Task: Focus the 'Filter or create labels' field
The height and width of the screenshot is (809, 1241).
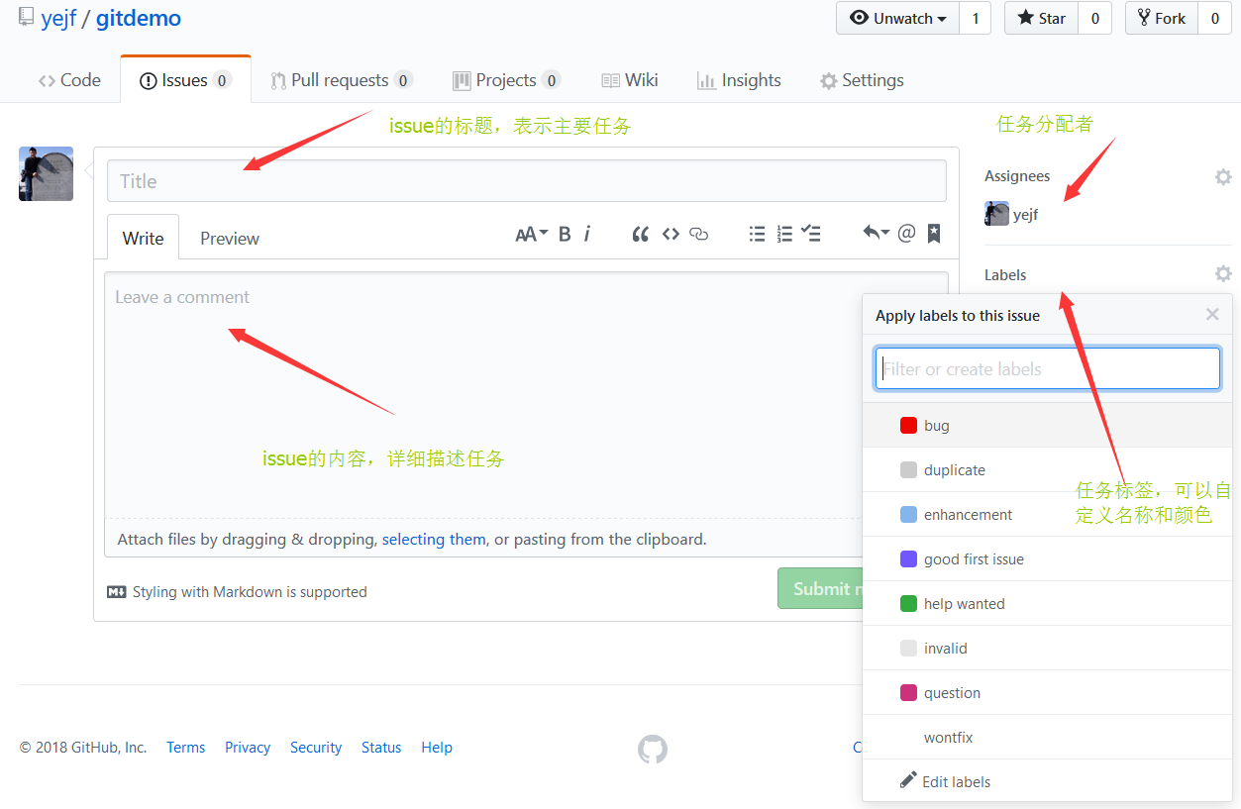Action: point(1048,368)
